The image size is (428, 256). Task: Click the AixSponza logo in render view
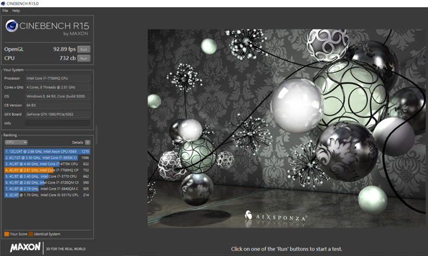[x=275, y=217]
